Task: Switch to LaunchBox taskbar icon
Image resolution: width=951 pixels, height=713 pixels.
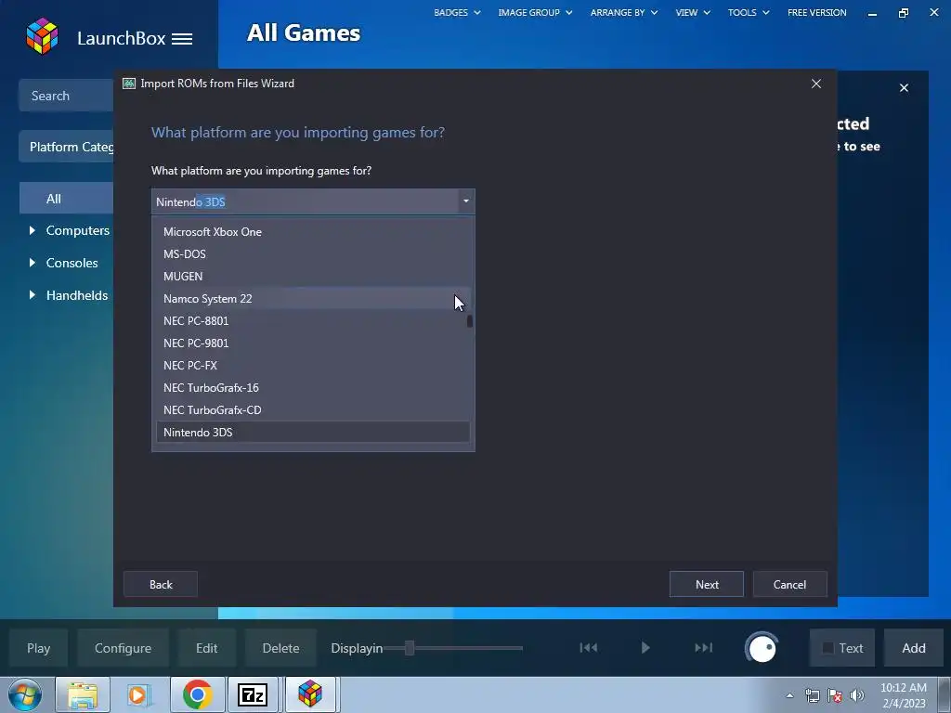Action: tap(310, 694)
